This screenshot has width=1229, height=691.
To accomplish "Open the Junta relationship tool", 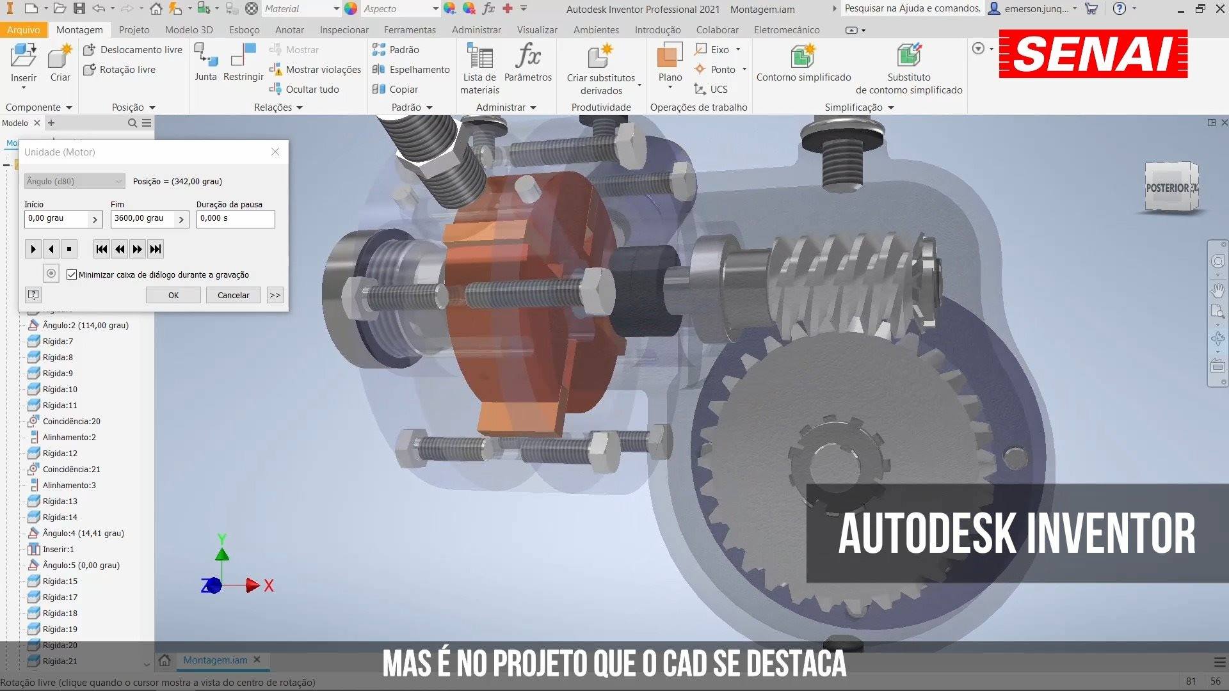I will click(x=205, y=63).
